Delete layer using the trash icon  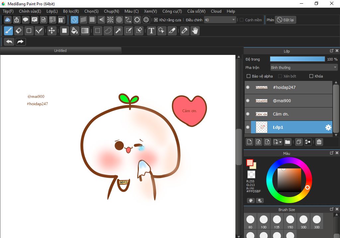(x=319, y=142)
